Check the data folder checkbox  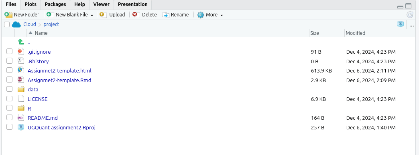click(9, 89)
